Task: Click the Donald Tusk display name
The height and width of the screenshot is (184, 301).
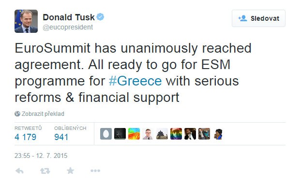Action: [x=69, y=17]
